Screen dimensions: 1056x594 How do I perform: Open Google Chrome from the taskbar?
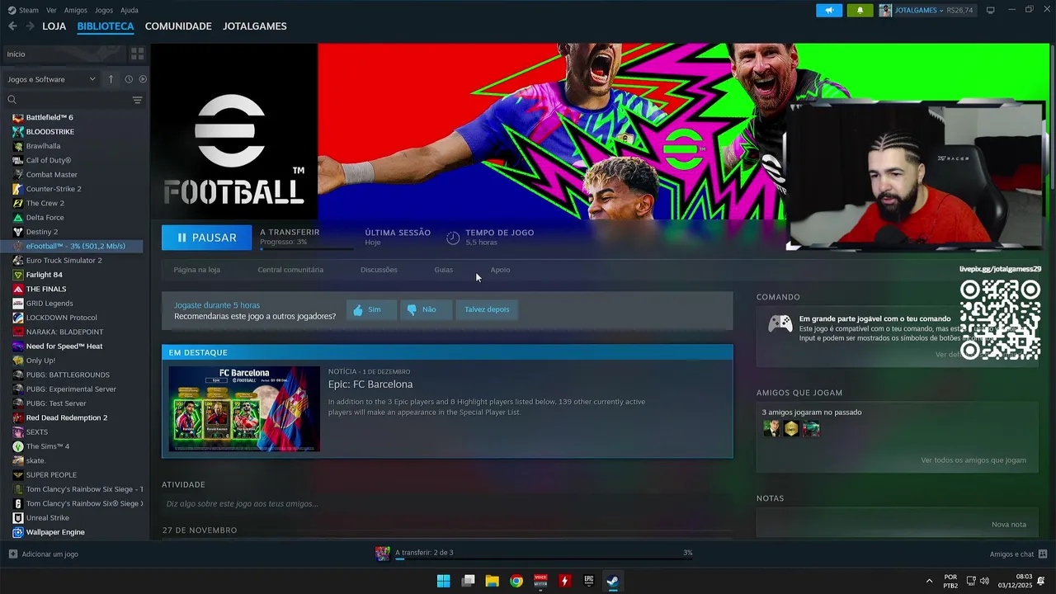click(x=516, y=581)
